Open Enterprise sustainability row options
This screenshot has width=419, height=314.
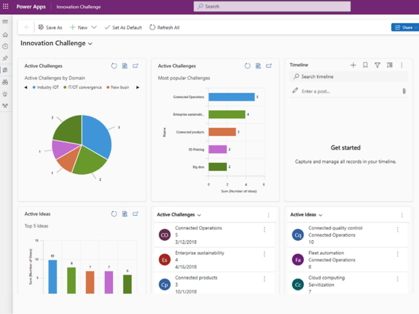click(264, 254)
